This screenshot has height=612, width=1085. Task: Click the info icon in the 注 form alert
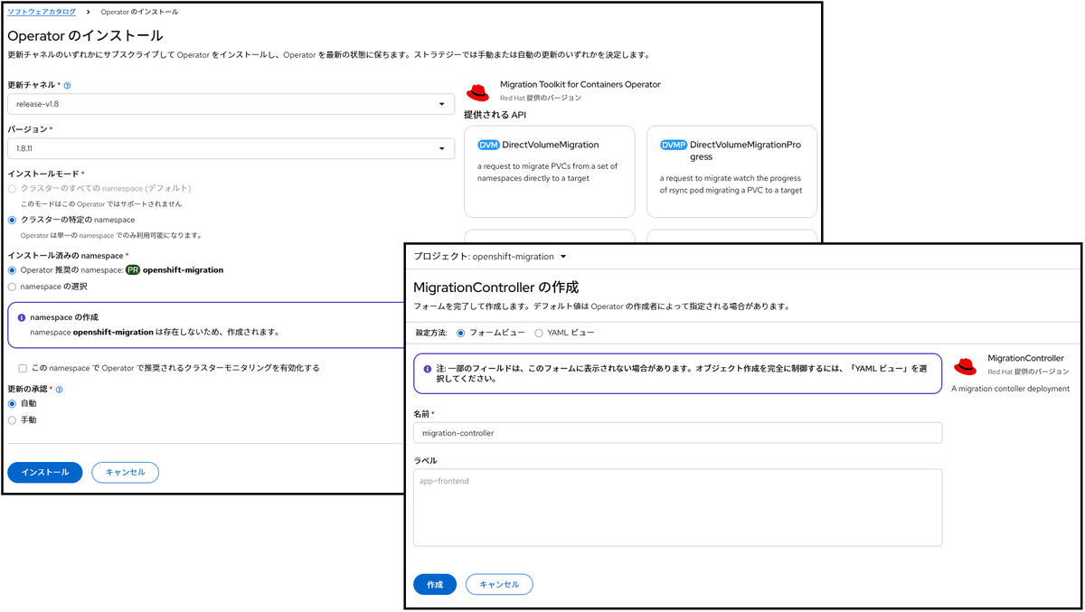pyautogui.click(x=428, y=369)
